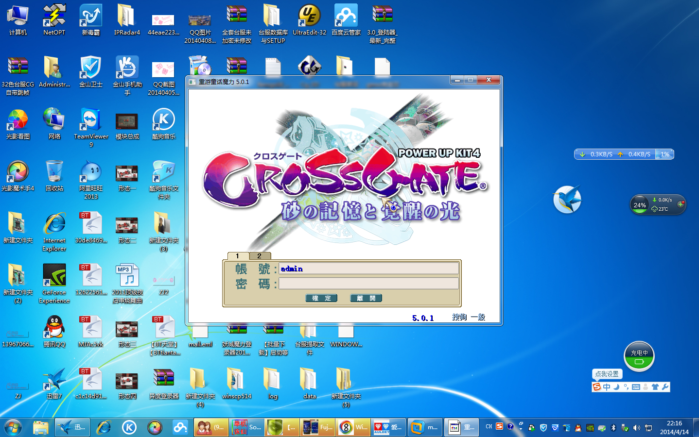The width and height of the screenshot is (699, 437).
Task: Click the CH input language indicator
Action: [x=489, y=426]
